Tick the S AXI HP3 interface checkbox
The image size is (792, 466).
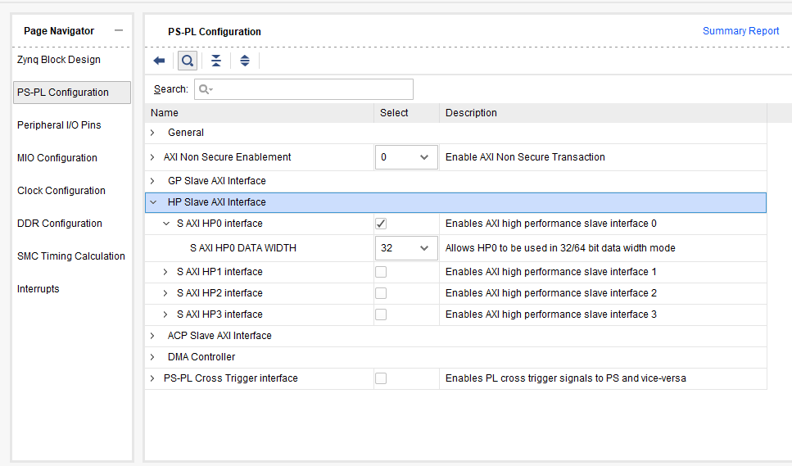381,314
